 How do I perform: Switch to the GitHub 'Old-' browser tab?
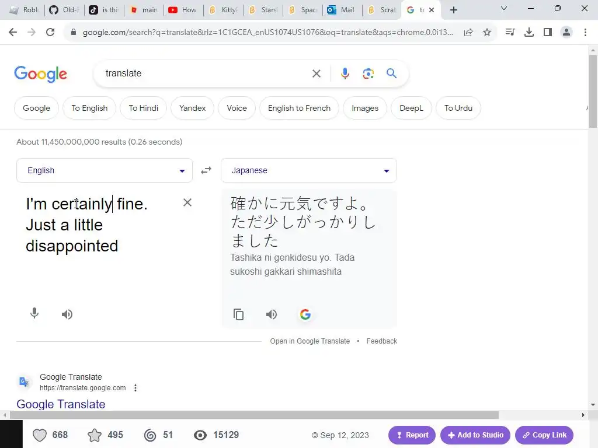(64, 10)
